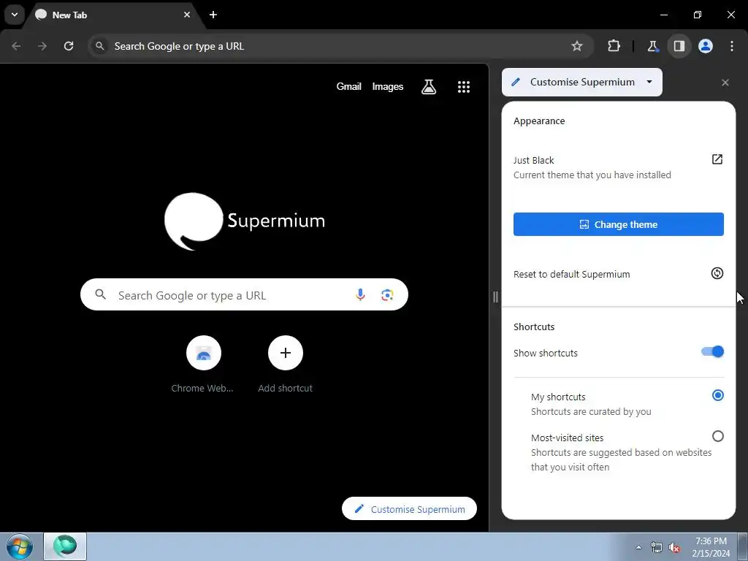Select the New Tab tab
This screenshot has width=748, height=561.
point(113,15)
